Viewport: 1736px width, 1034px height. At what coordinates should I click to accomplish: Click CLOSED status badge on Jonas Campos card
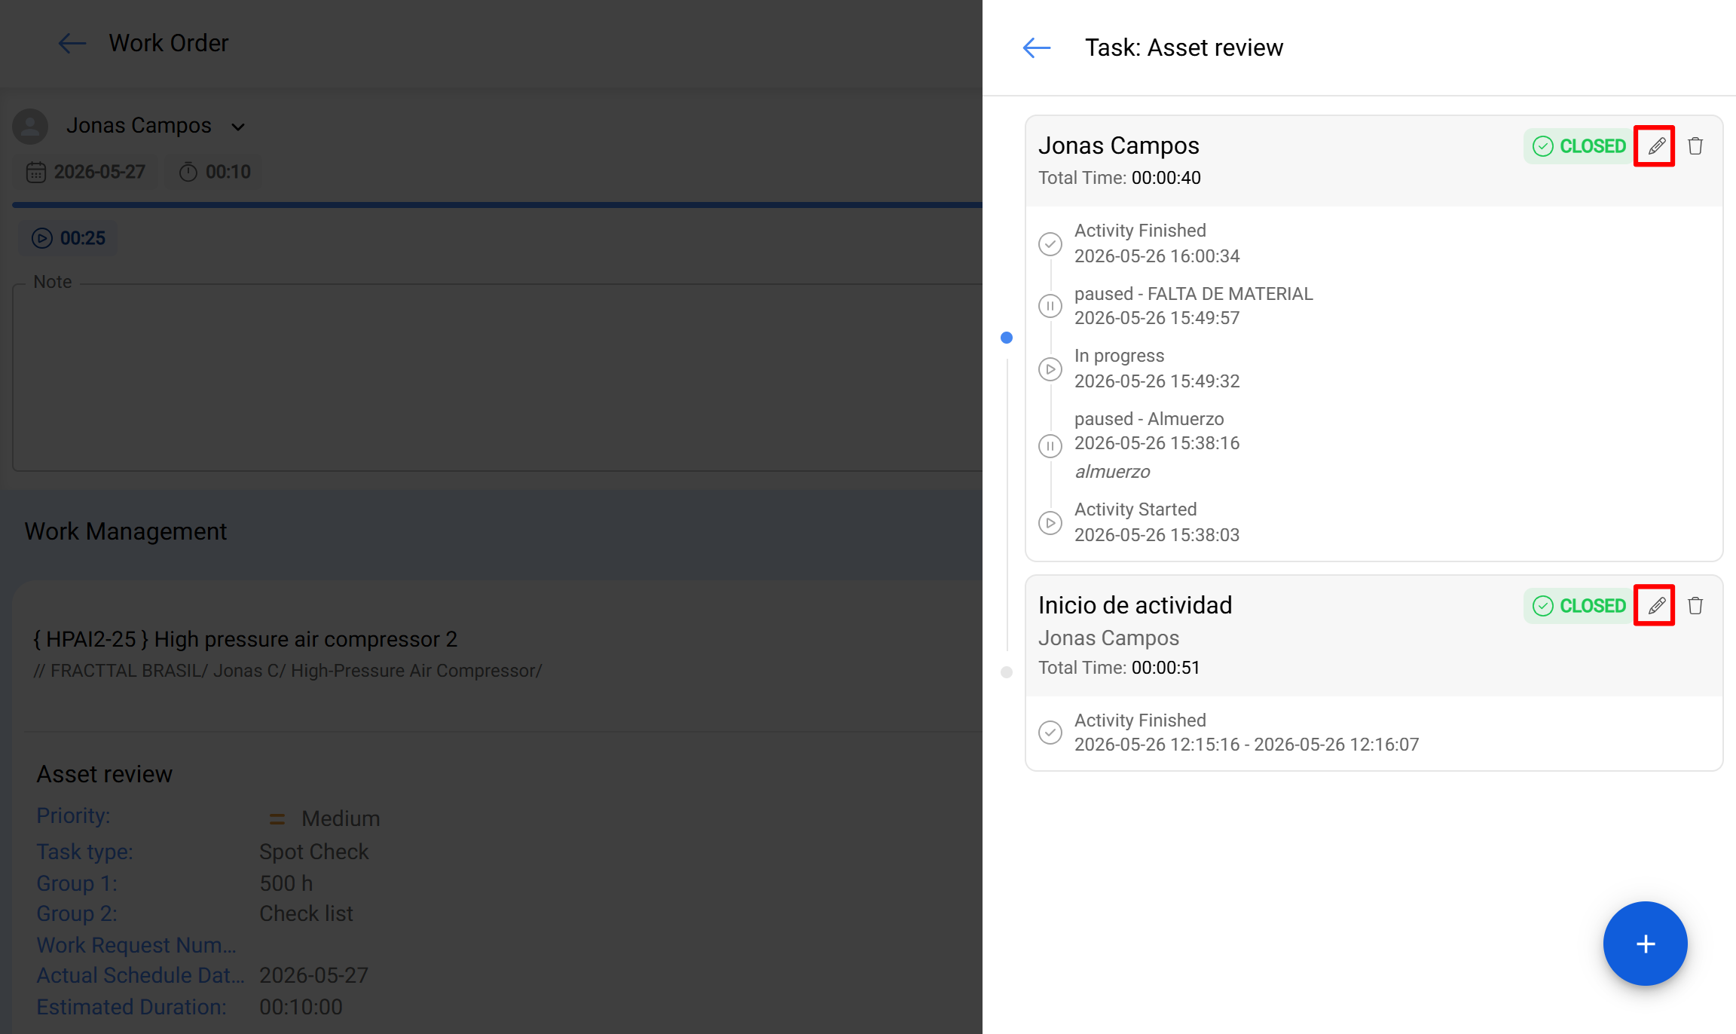[x=1579, y=146]
